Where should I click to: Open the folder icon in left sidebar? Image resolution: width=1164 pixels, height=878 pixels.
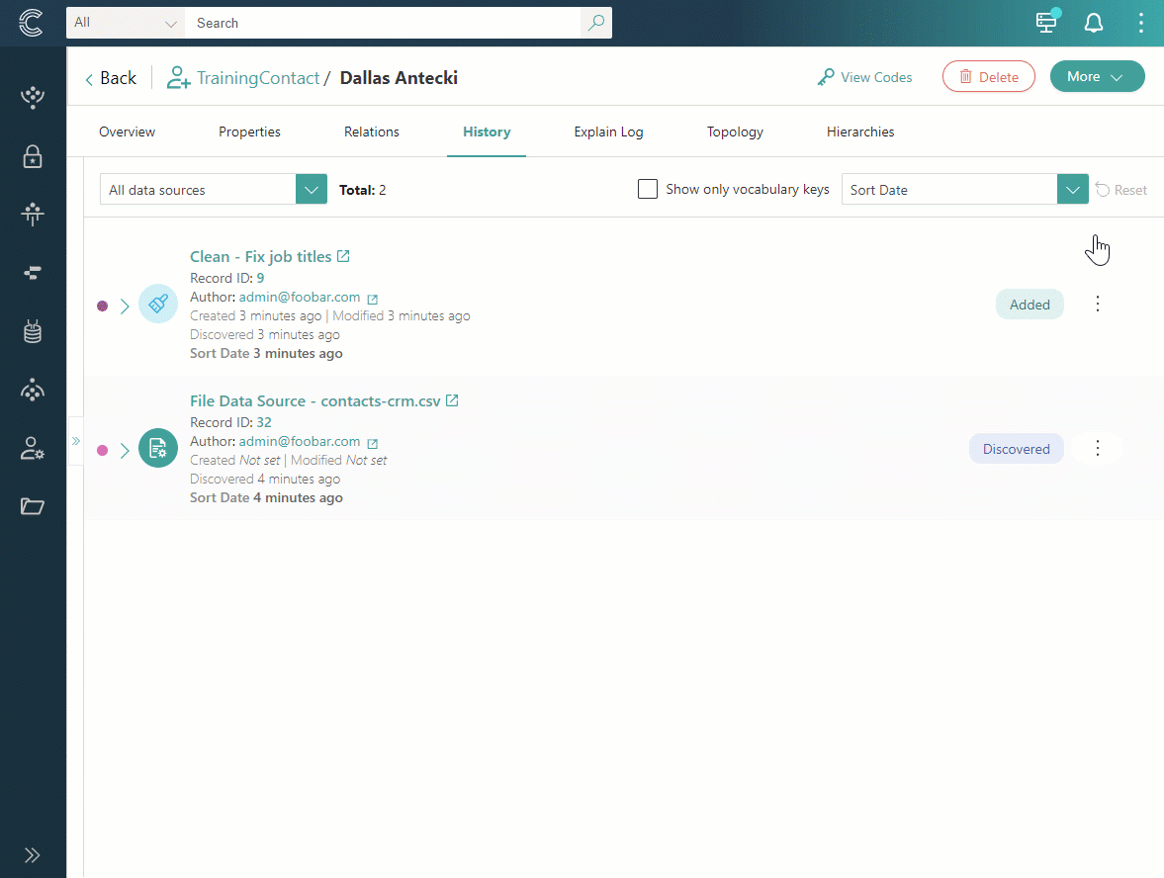(33, 506)
